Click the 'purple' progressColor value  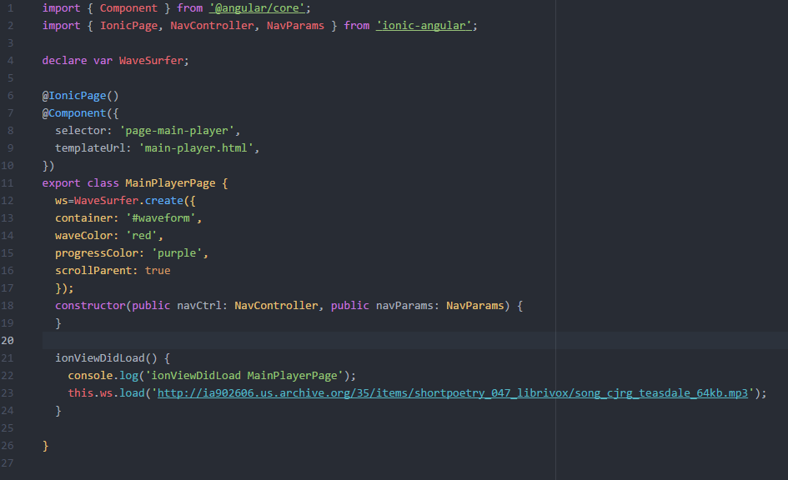click(x=177, y=253)
